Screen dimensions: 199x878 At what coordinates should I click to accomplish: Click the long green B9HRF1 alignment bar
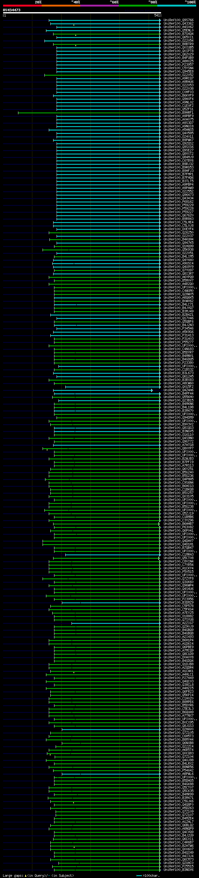tap(89, 112)
